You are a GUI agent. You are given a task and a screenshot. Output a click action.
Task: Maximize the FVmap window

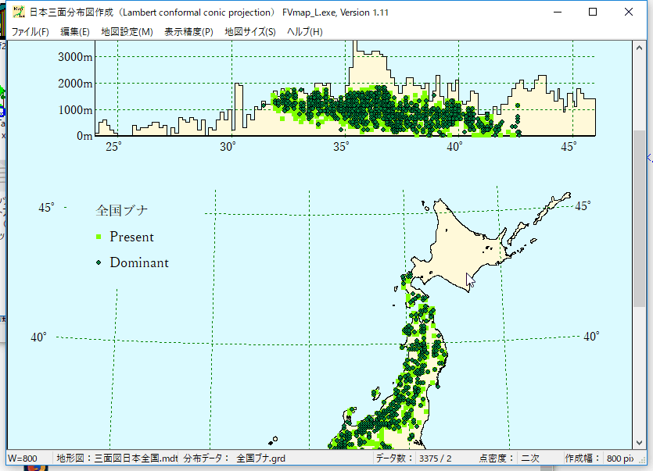tap(593, 12)
